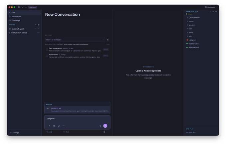Open the 'Chat — no workspace' dropdown
Screen dimensions: 226x145
click(x=75, y=40)
